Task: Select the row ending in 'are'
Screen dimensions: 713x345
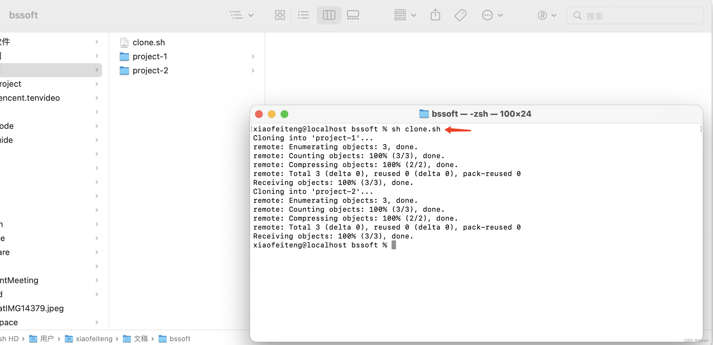Action: pos(50,252)
